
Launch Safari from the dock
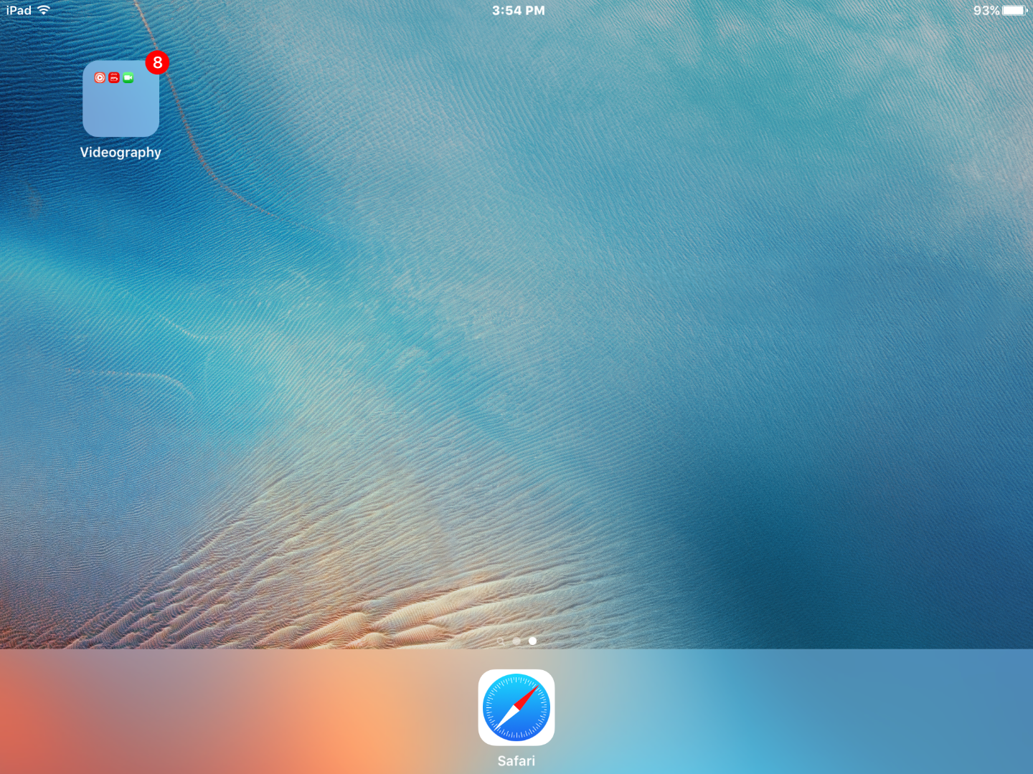pyautogui.click(x=516, y=707)
